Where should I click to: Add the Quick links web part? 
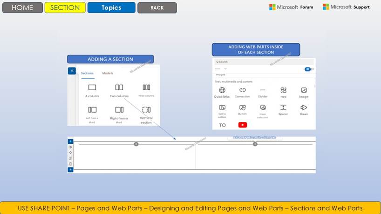point(222,90)
